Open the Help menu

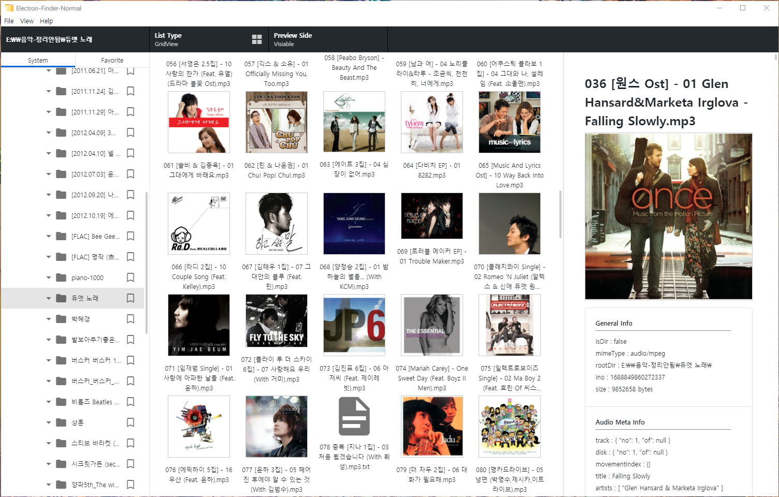pos(47,21)
